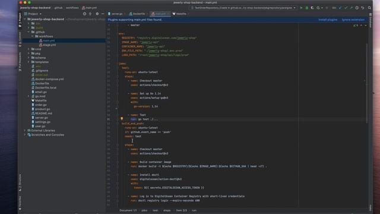The width and height of the screenshot is (380, 214).
Task: Click workflows in navigation breadcrumb bar
Action: click(x=72, y=8)
